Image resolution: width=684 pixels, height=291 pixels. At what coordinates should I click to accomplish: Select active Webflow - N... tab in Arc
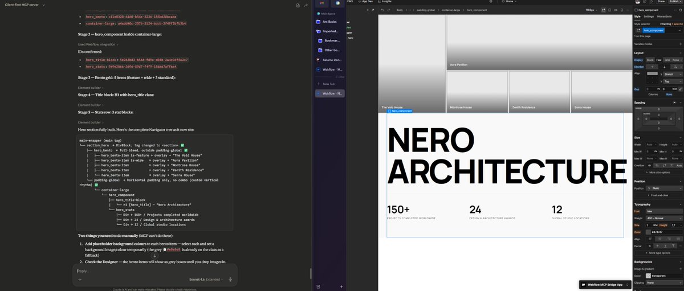329,93
